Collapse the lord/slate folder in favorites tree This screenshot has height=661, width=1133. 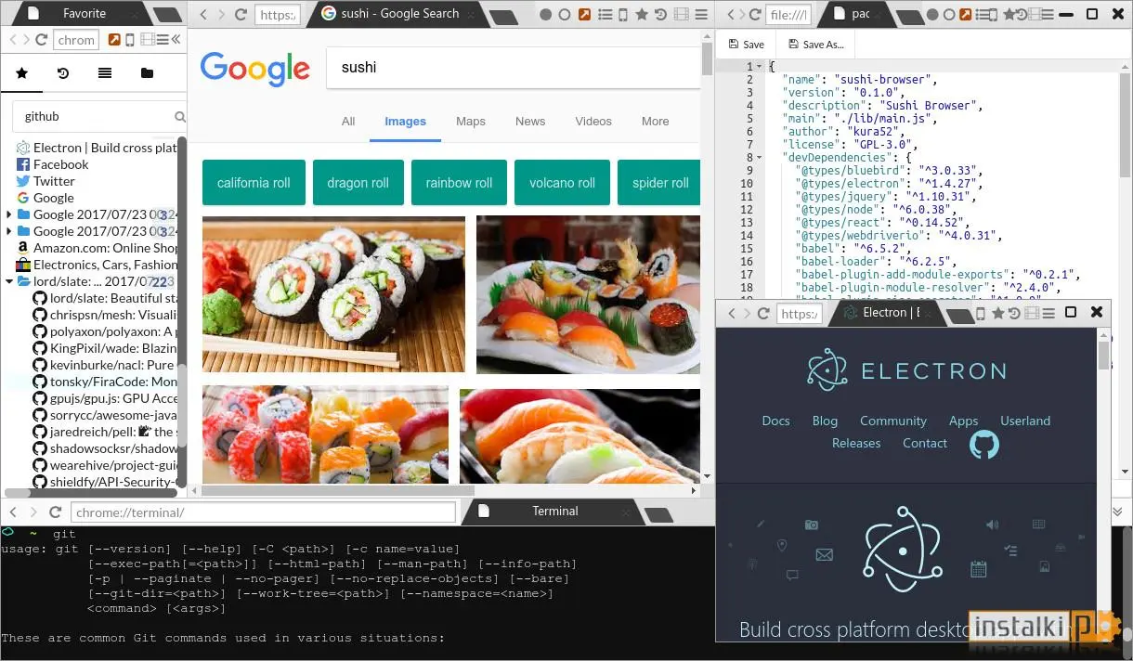10,281
